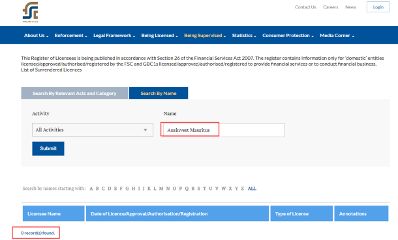Filter names starting with N

click(168, 189)
